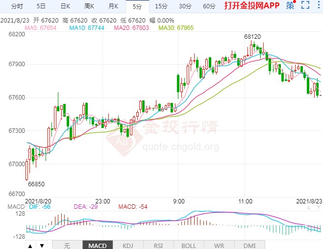Screen dimensions: 323x249
Task: Click the -128 MACD axis label
Action: 19,237
